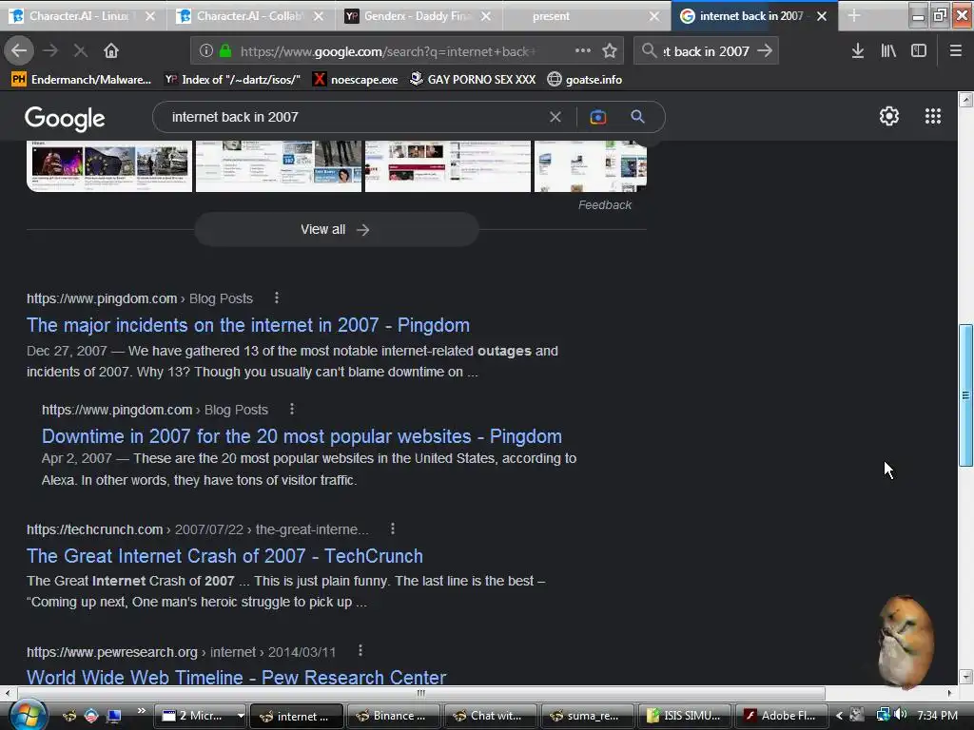
Task: Click the View all images button
Action: click(336, 230)
